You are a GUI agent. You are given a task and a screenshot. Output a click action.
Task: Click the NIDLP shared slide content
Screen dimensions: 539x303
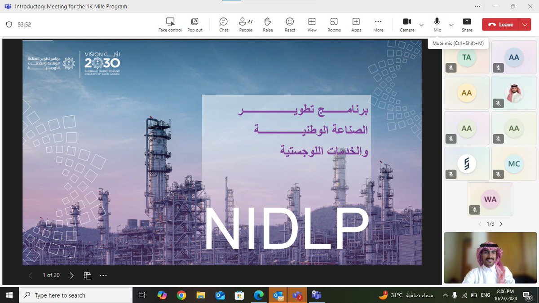tap(222, 152)
